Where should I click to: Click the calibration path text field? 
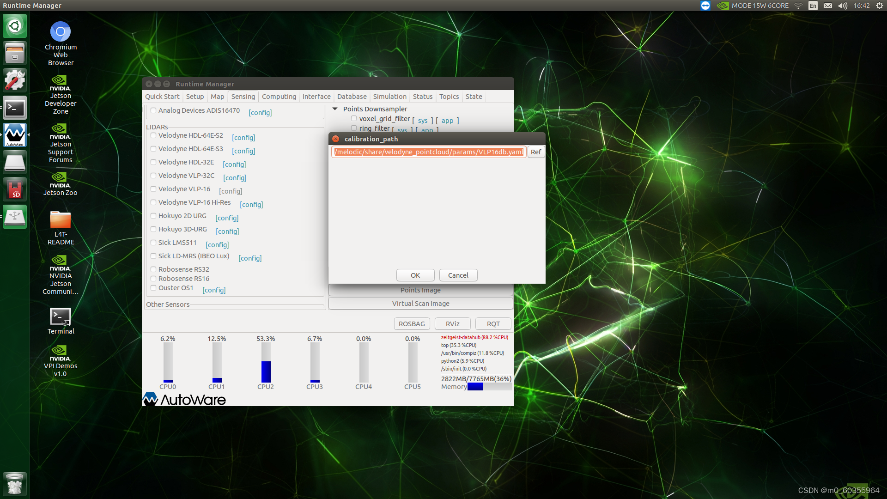click(x=429, y=152)
